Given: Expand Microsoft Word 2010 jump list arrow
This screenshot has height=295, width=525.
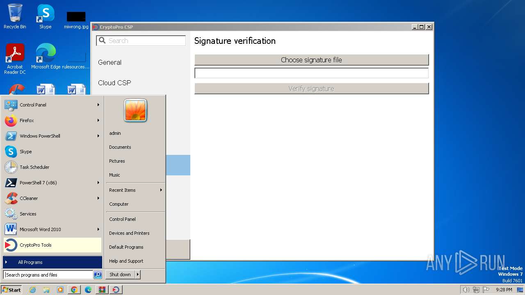Looking at the screenshot, I should 98,229.
